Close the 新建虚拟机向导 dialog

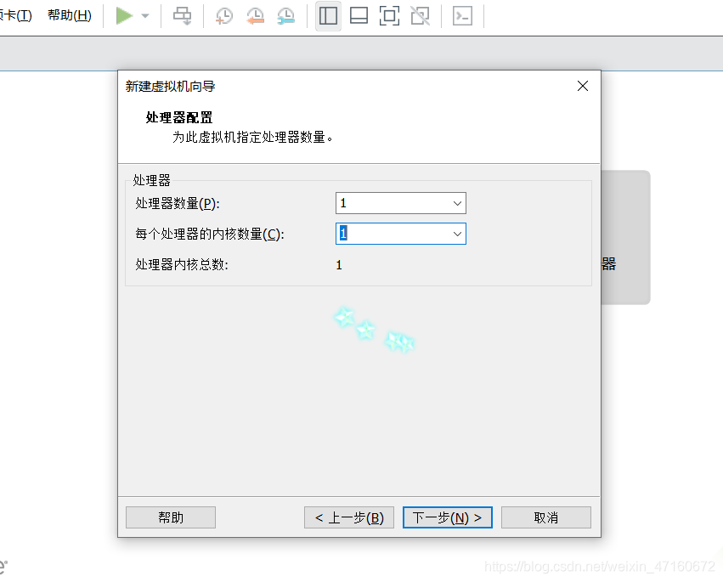click(x=583, y=86)
